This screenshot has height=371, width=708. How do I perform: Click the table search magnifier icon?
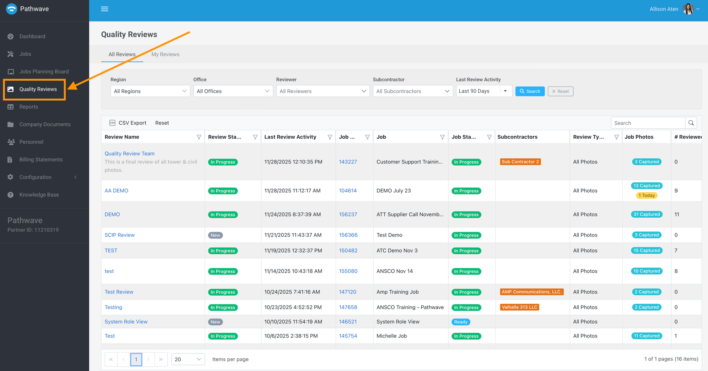pos(691,123)
